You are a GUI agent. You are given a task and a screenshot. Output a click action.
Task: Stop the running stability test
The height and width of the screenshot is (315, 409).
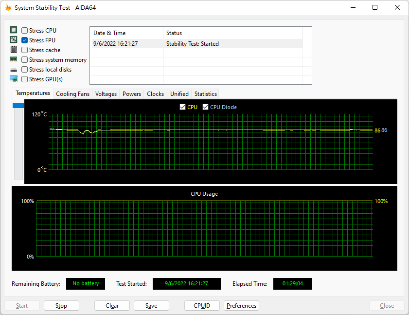tap(61, 306)
